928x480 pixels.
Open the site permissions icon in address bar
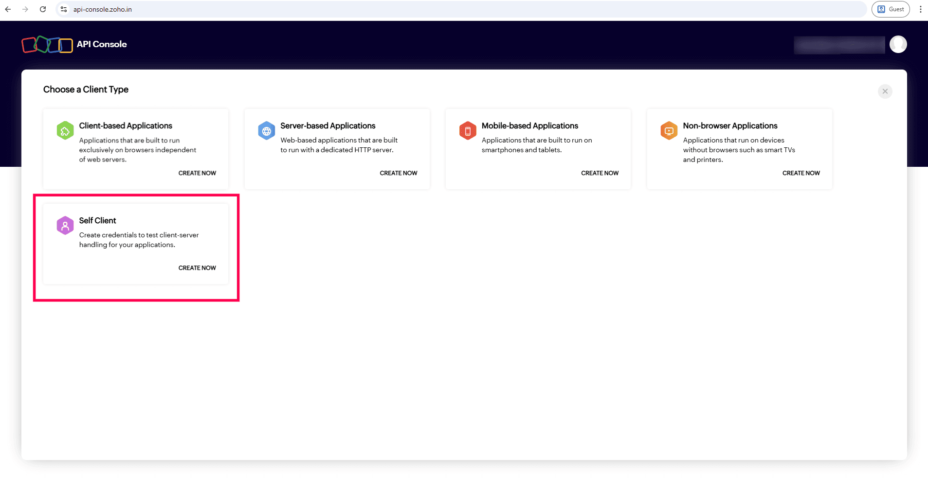click(x=63, y=9)
